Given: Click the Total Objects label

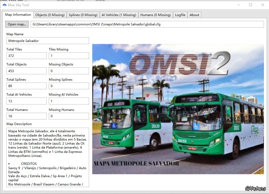Looking at the screenshot, I should 17,64.
